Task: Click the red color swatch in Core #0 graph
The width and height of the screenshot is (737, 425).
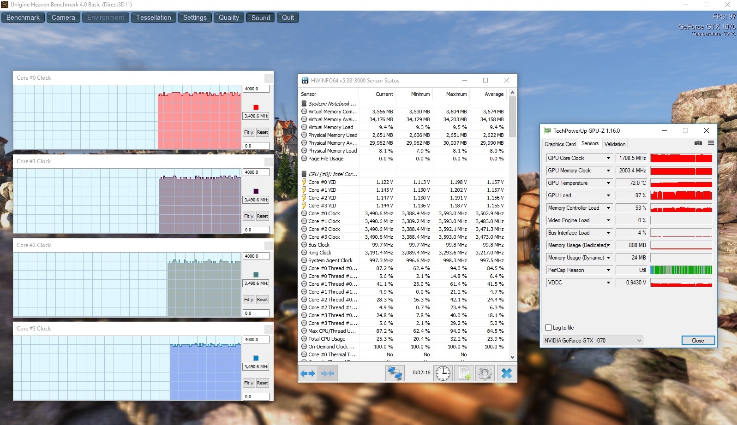Action: [x=256, y=107]
